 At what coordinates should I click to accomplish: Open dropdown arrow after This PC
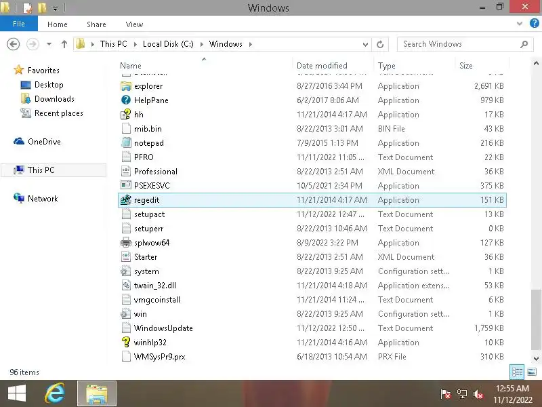[135, 44]
